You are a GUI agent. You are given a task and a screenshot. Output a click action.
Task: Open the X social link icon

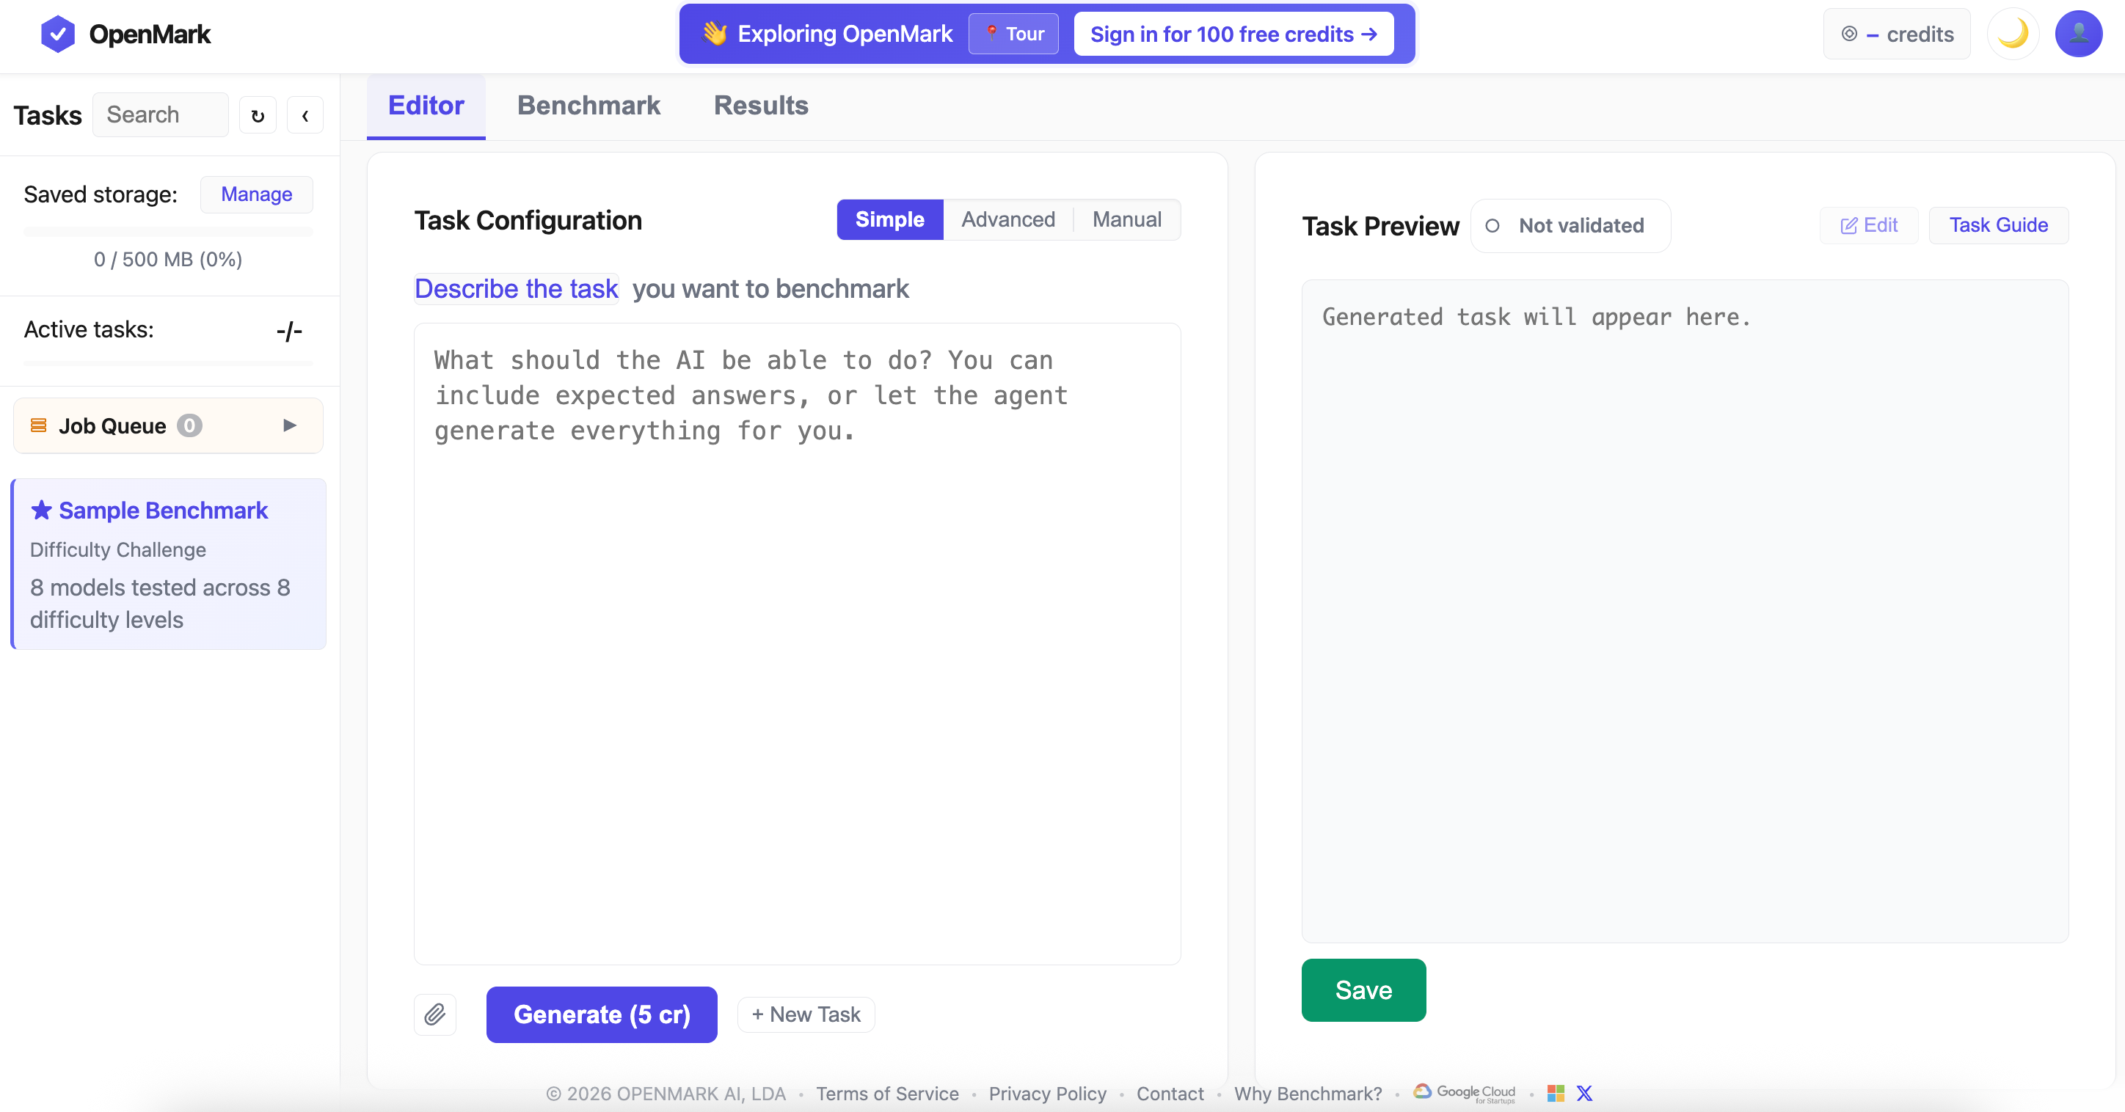pyautogui.click(x=1584, y=1093)
